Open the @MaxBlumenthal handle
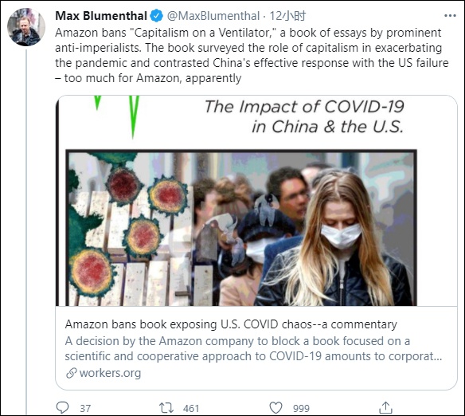Viewport: 465px width, 416px height. (x=213, y=16)
